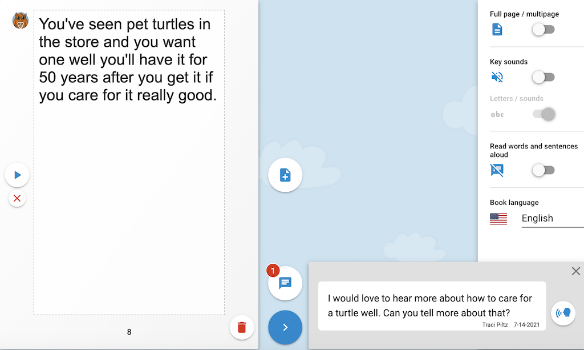Click the speak-comment voice icon
Screen dimensions: 584x350
point(563,313)
